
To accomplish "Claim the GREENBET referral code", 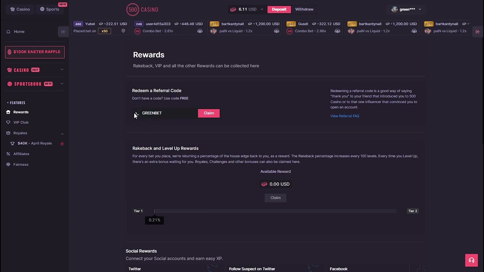I will pos(209,113).
